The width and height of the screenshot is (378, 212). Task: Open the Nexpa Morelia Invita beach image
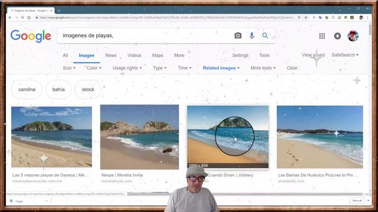[139, 137]
